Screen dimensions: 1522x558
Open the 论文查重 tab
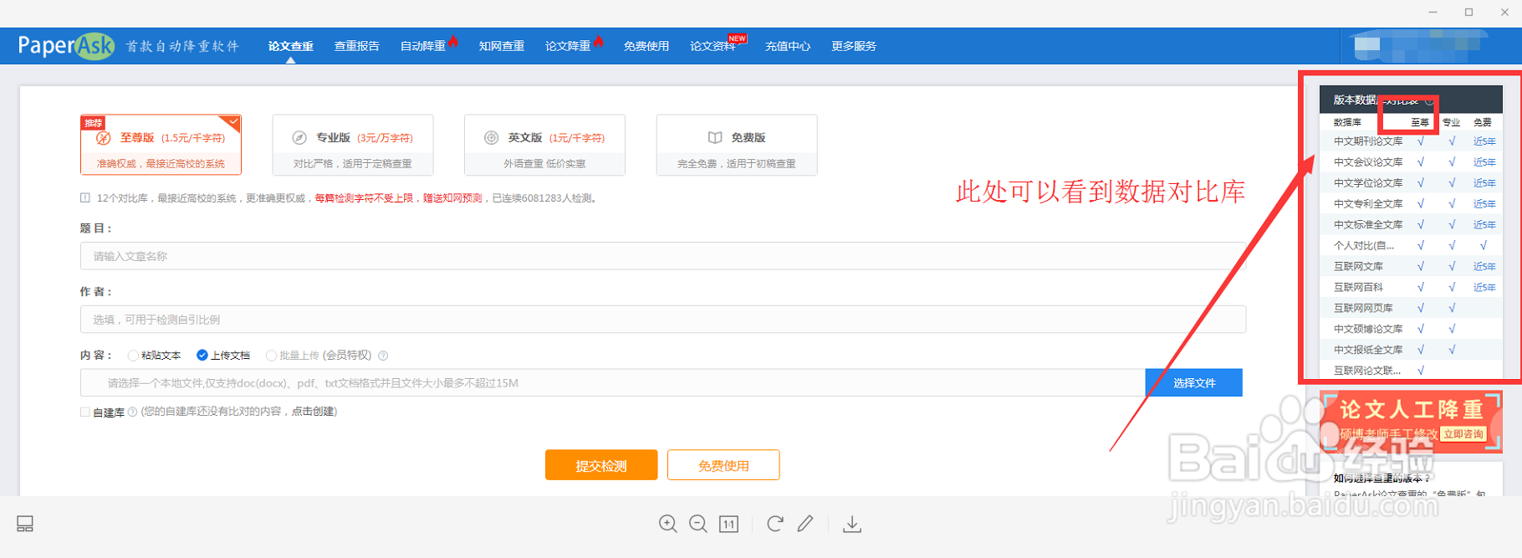click(x=291, y=46)
